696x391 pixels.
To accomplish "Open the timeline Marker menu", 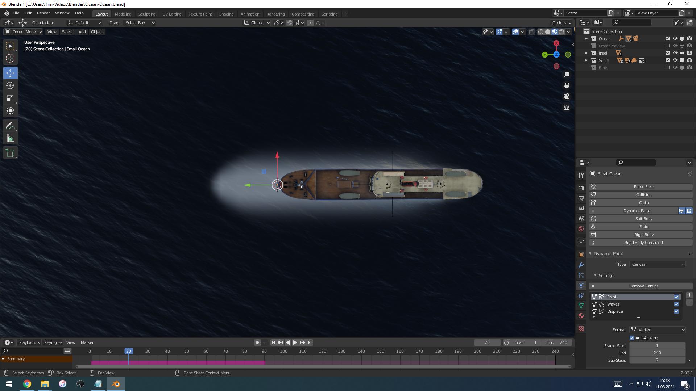I will [87, 342].
